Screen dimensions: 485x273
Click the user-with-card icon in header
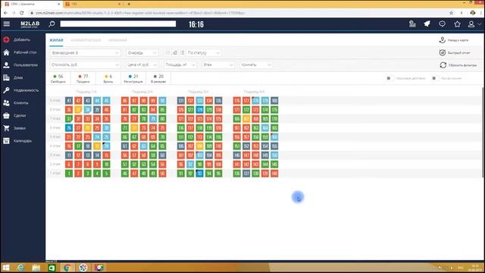pos(412,24)
